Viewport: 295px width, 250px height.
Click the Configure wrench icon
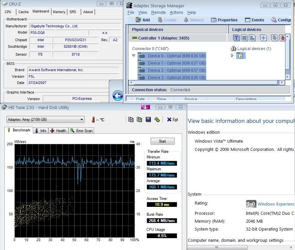click(274, 20)
